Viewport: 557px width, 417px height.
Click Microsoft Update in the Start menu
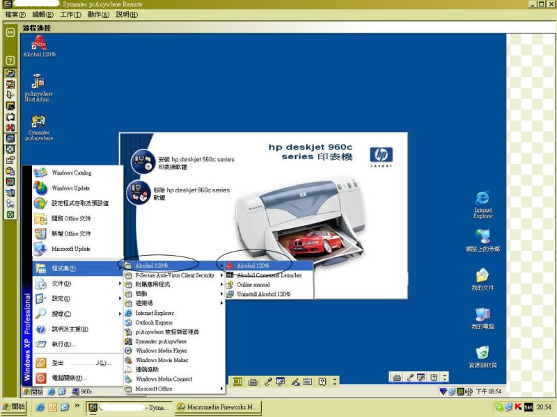pyautogui.click(x=77, y=249)
